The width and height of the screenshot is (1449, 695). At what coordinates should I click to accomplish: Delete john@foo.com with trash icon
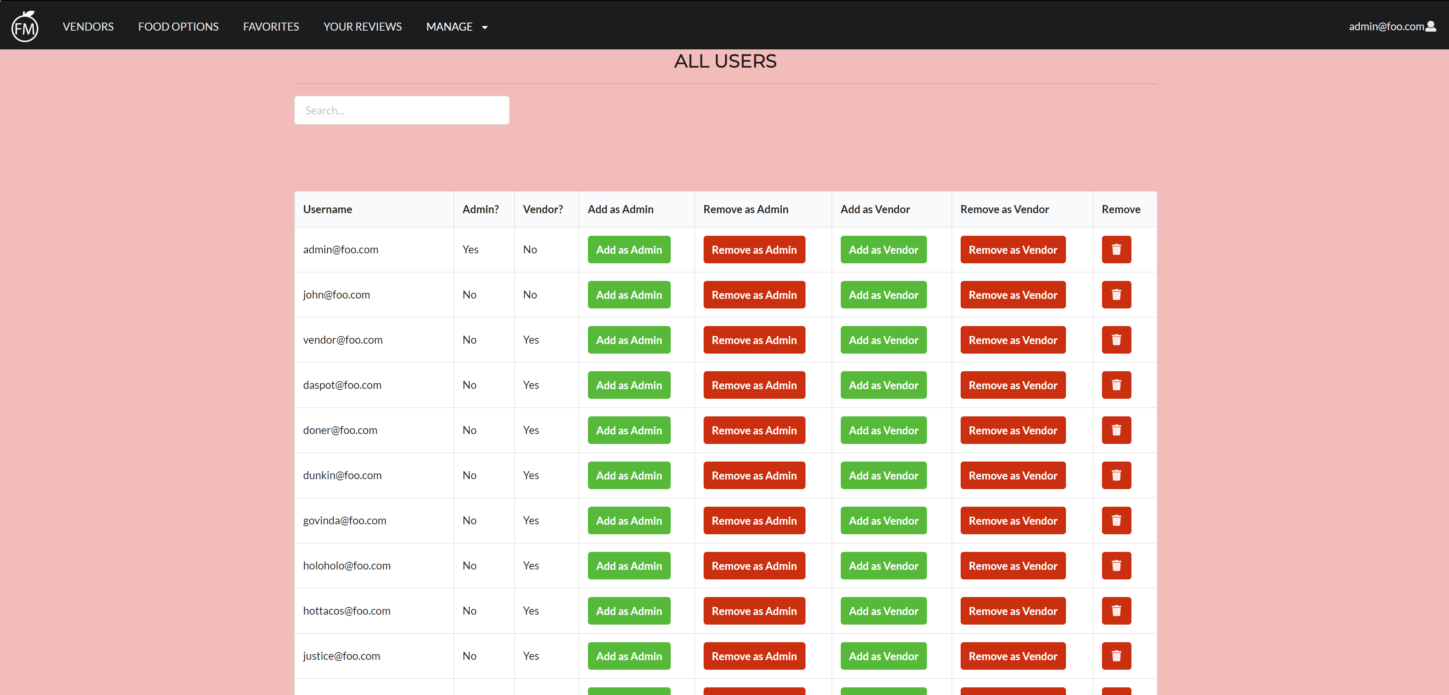click(1116, 295)
